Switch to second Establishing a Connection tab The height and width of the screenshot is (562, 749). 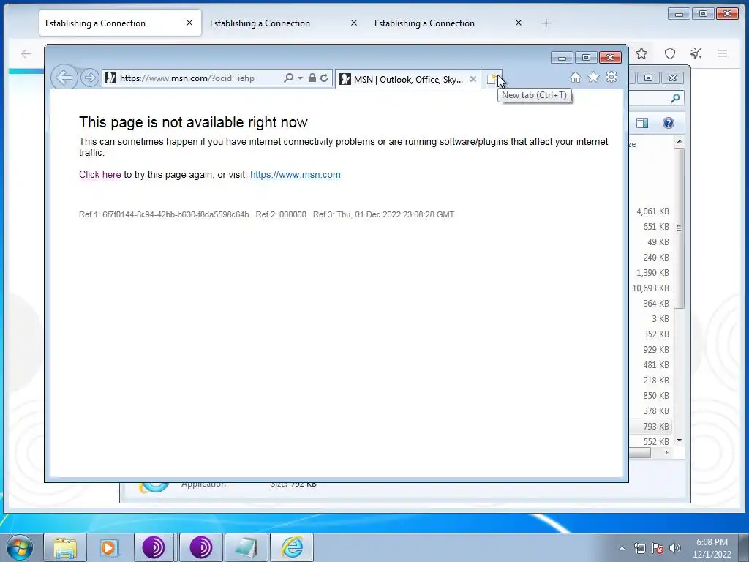coord(285,23)
